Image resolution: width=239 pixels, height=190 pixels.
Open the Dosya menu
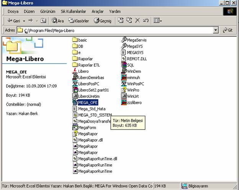pos(13,11)
